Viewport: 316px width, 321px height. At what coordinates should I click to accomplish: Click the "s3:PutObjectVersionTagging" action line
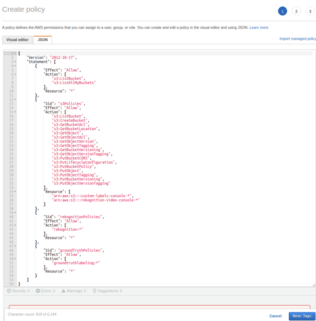pos(81,183)
